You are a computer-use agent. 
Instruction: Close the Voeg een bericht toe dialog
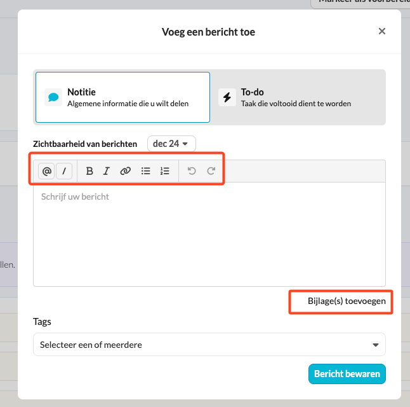[382, 31]
